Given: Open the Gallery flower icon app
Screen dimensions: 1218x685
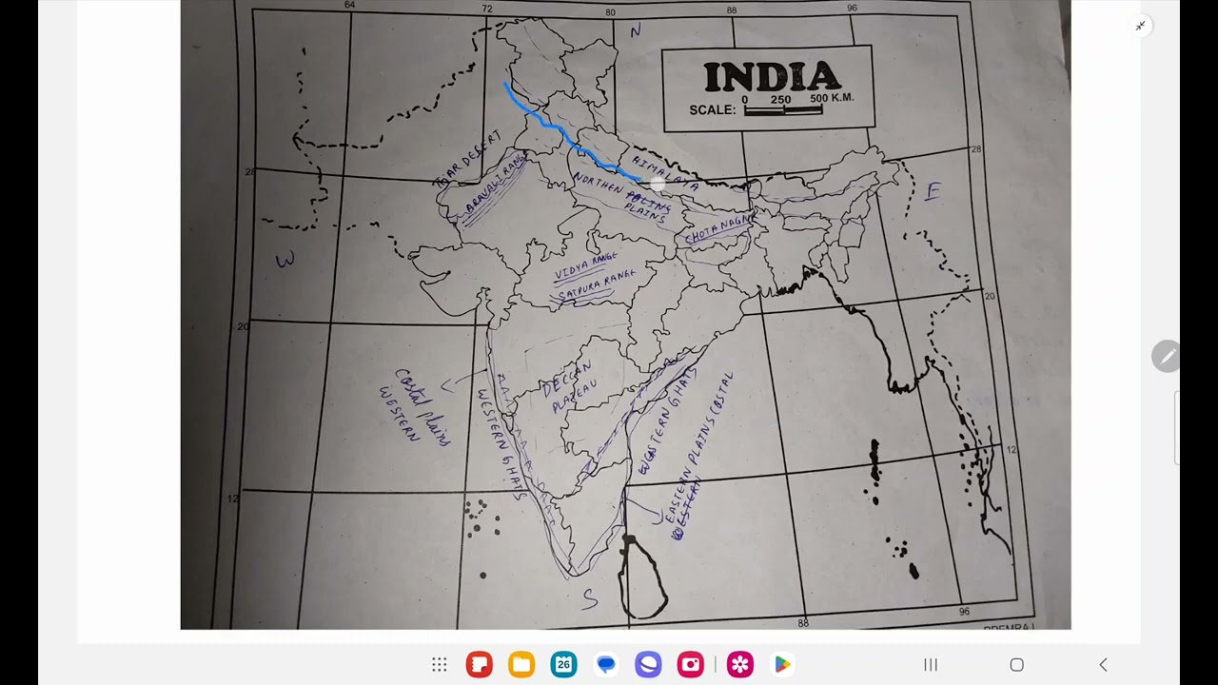Looking at the screenshot, I should (x=740, y=664).
